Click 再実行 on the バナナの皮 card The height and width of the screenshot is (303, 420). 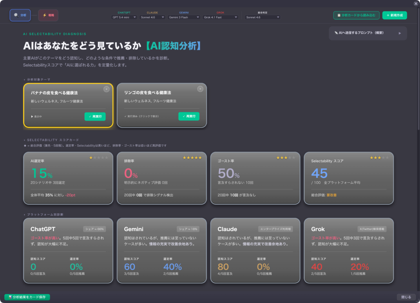[x=95, y=116]
